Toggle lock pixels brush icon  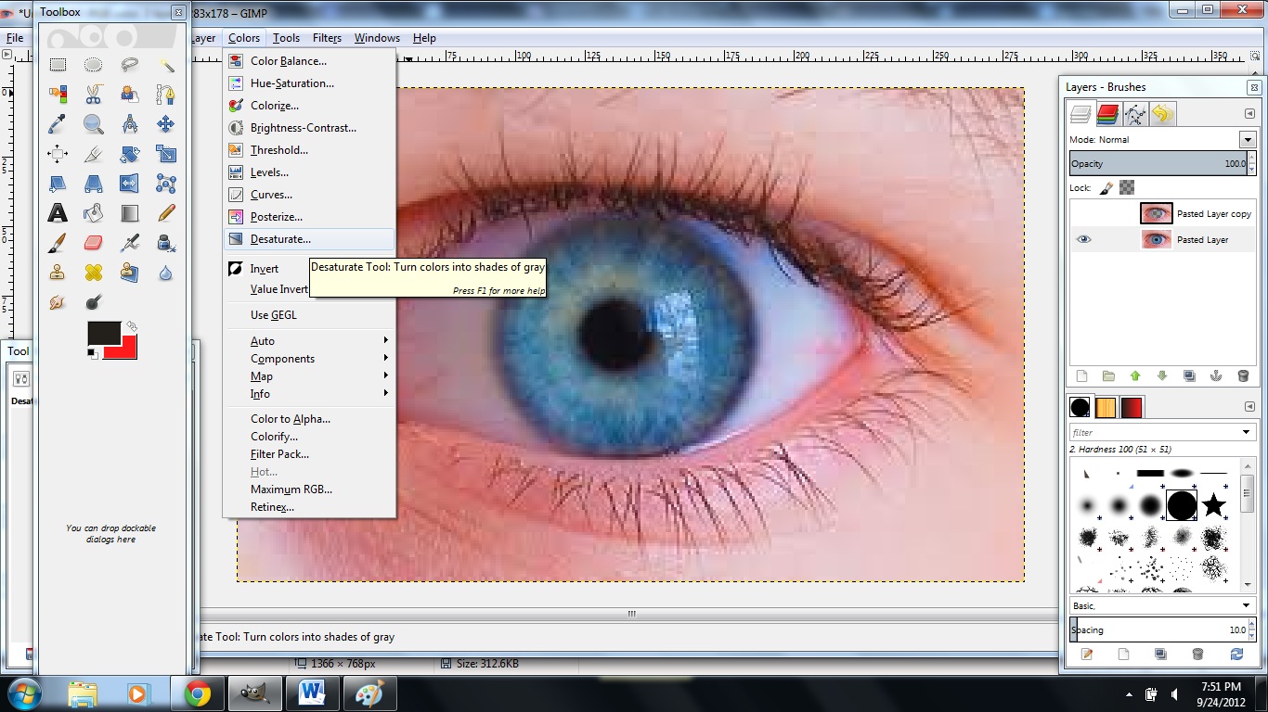pyautogui.click(x=1106, y=187)
